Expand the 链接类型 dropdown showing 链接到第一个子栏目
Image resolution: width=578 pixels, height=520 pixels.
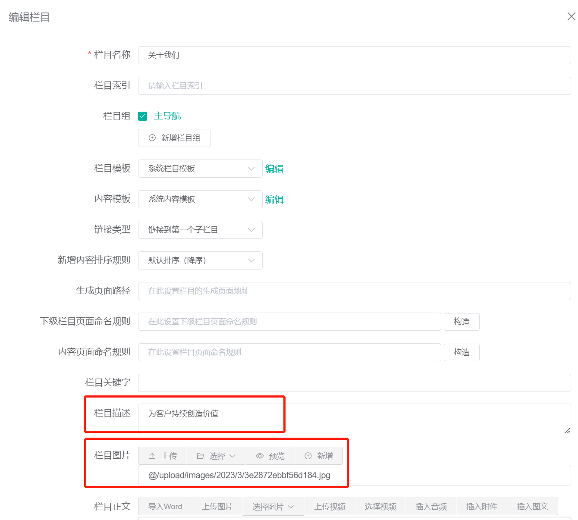(x=251, y=230)
